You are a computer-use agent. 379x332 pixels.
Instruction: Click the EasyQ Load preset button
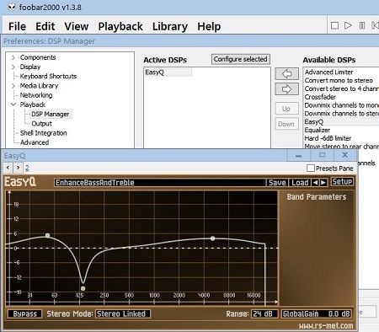point(300,183)
